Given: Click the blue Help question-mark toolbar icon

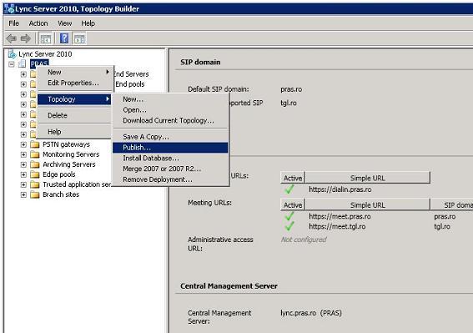Looking at the screenshot, I should 64,38.
